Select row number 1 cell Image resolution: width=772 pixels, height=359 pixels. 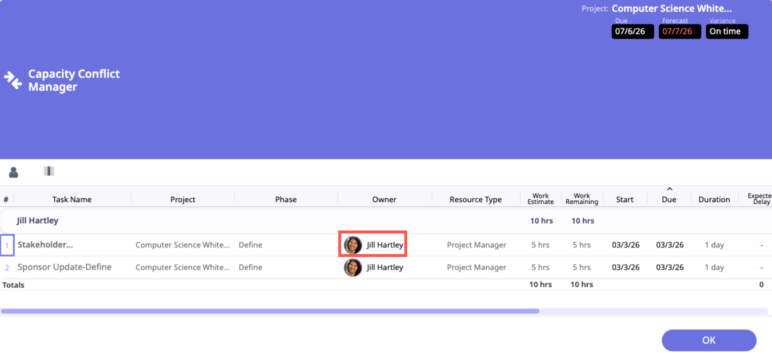pyautogui.click(x=7, y=245)
